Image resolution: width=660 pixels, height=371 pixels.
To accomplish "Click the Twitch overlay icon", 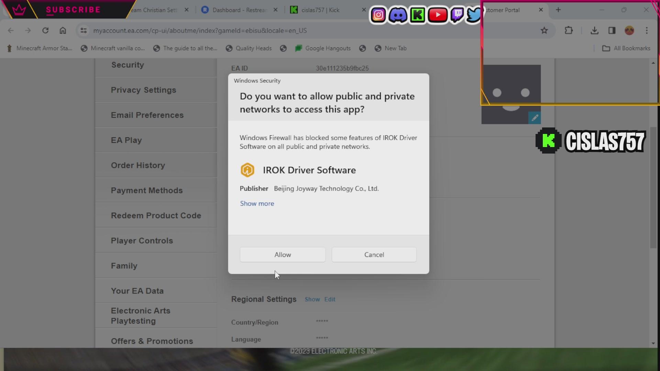I will coord(457,15).
